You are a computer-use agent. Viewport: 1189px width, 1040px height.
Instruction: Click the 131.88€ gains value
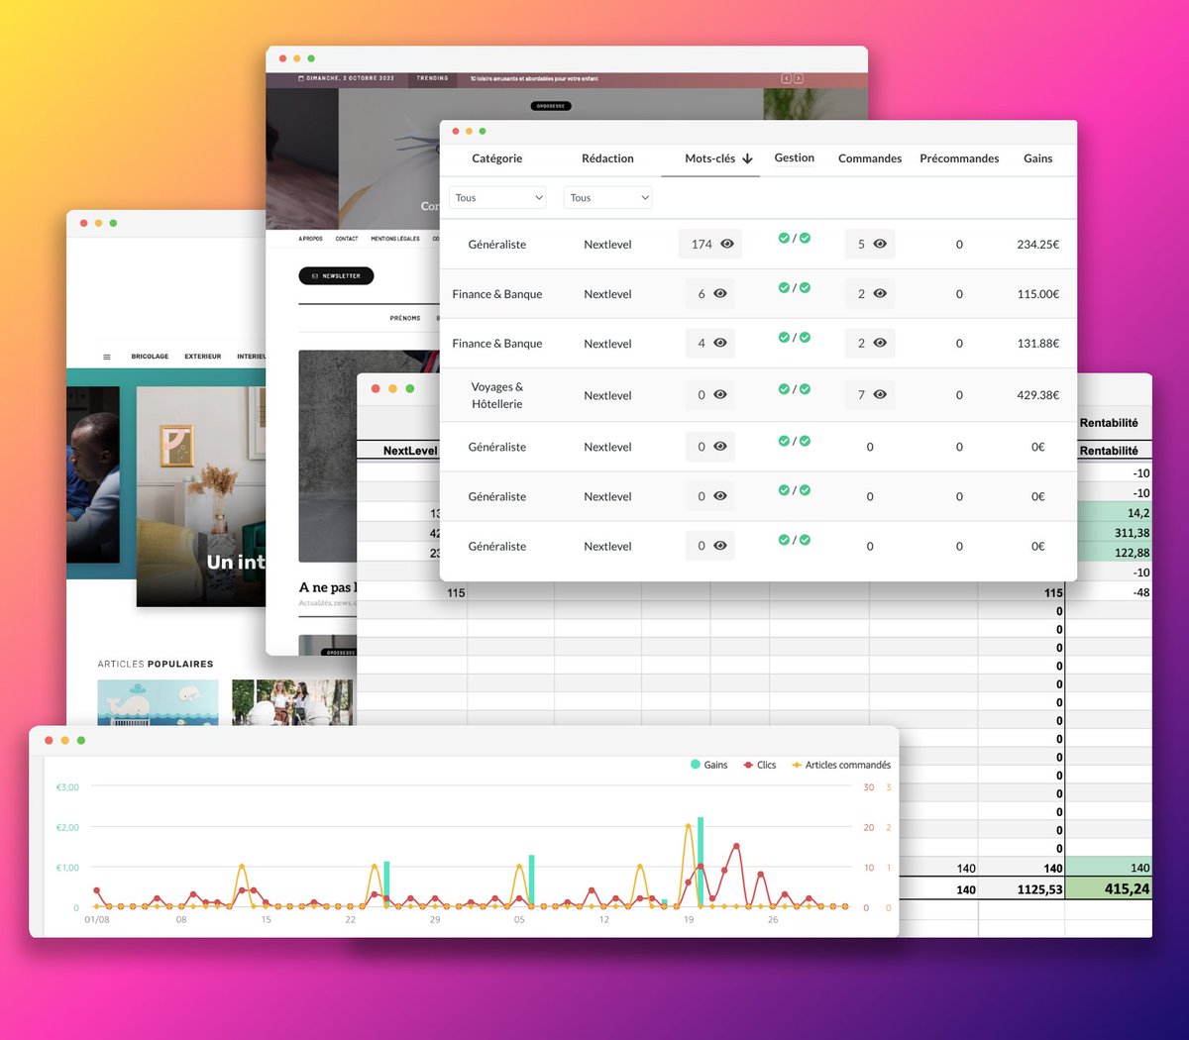coord(1038,344)
